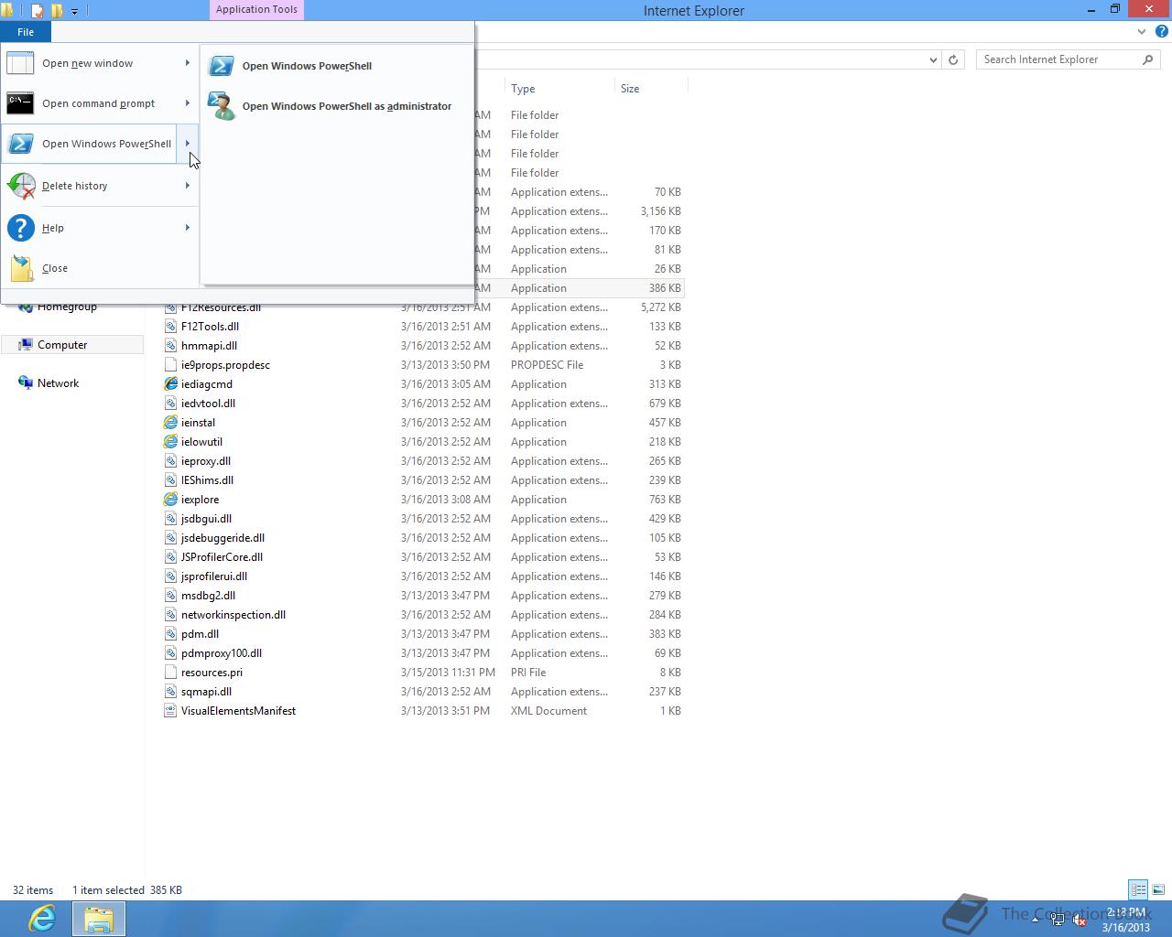
Task: Click the VisualElementsManifest XML icon
Action: [x=170, y=711]
